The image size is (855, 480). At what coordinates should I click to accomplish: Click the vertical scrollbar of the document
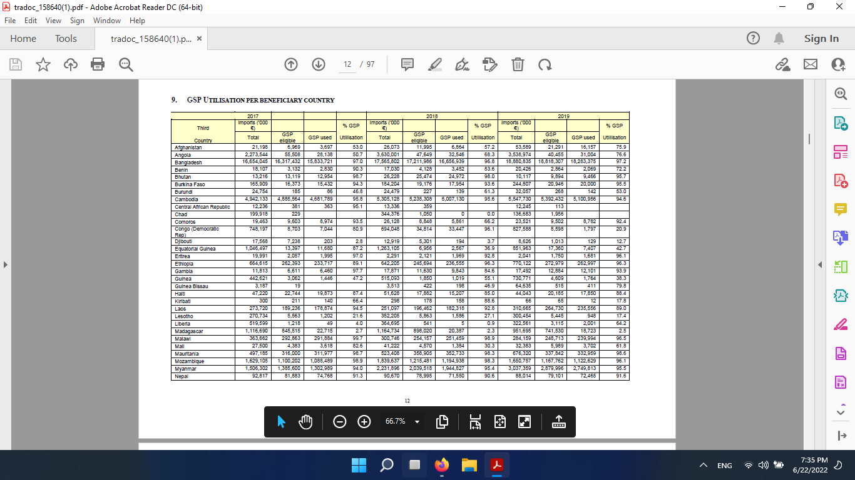point(810,139)
